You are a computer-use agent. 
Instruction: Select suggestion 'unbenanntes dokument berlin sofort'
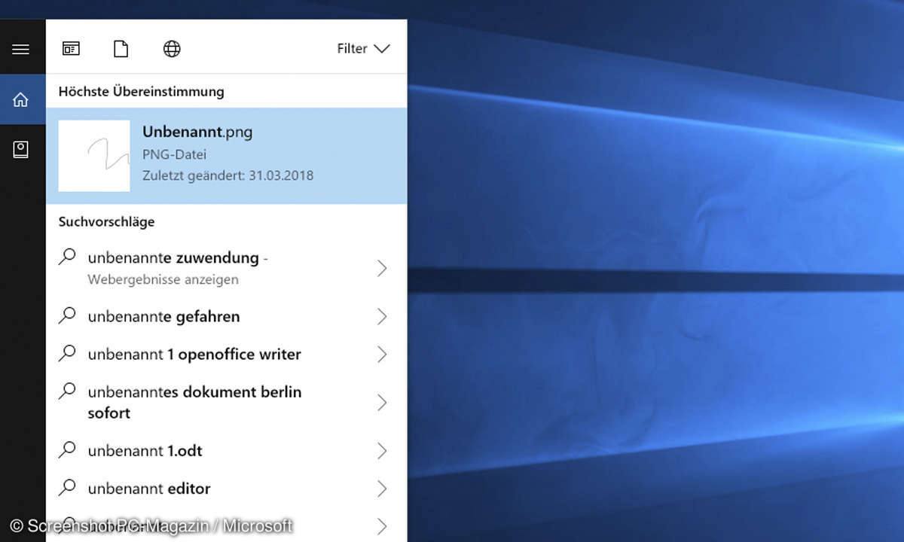pyautogui.click(x=226, y=403)
